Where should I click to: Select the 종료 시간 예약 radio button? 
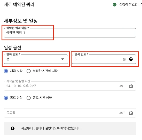click(x=29, y=98)
